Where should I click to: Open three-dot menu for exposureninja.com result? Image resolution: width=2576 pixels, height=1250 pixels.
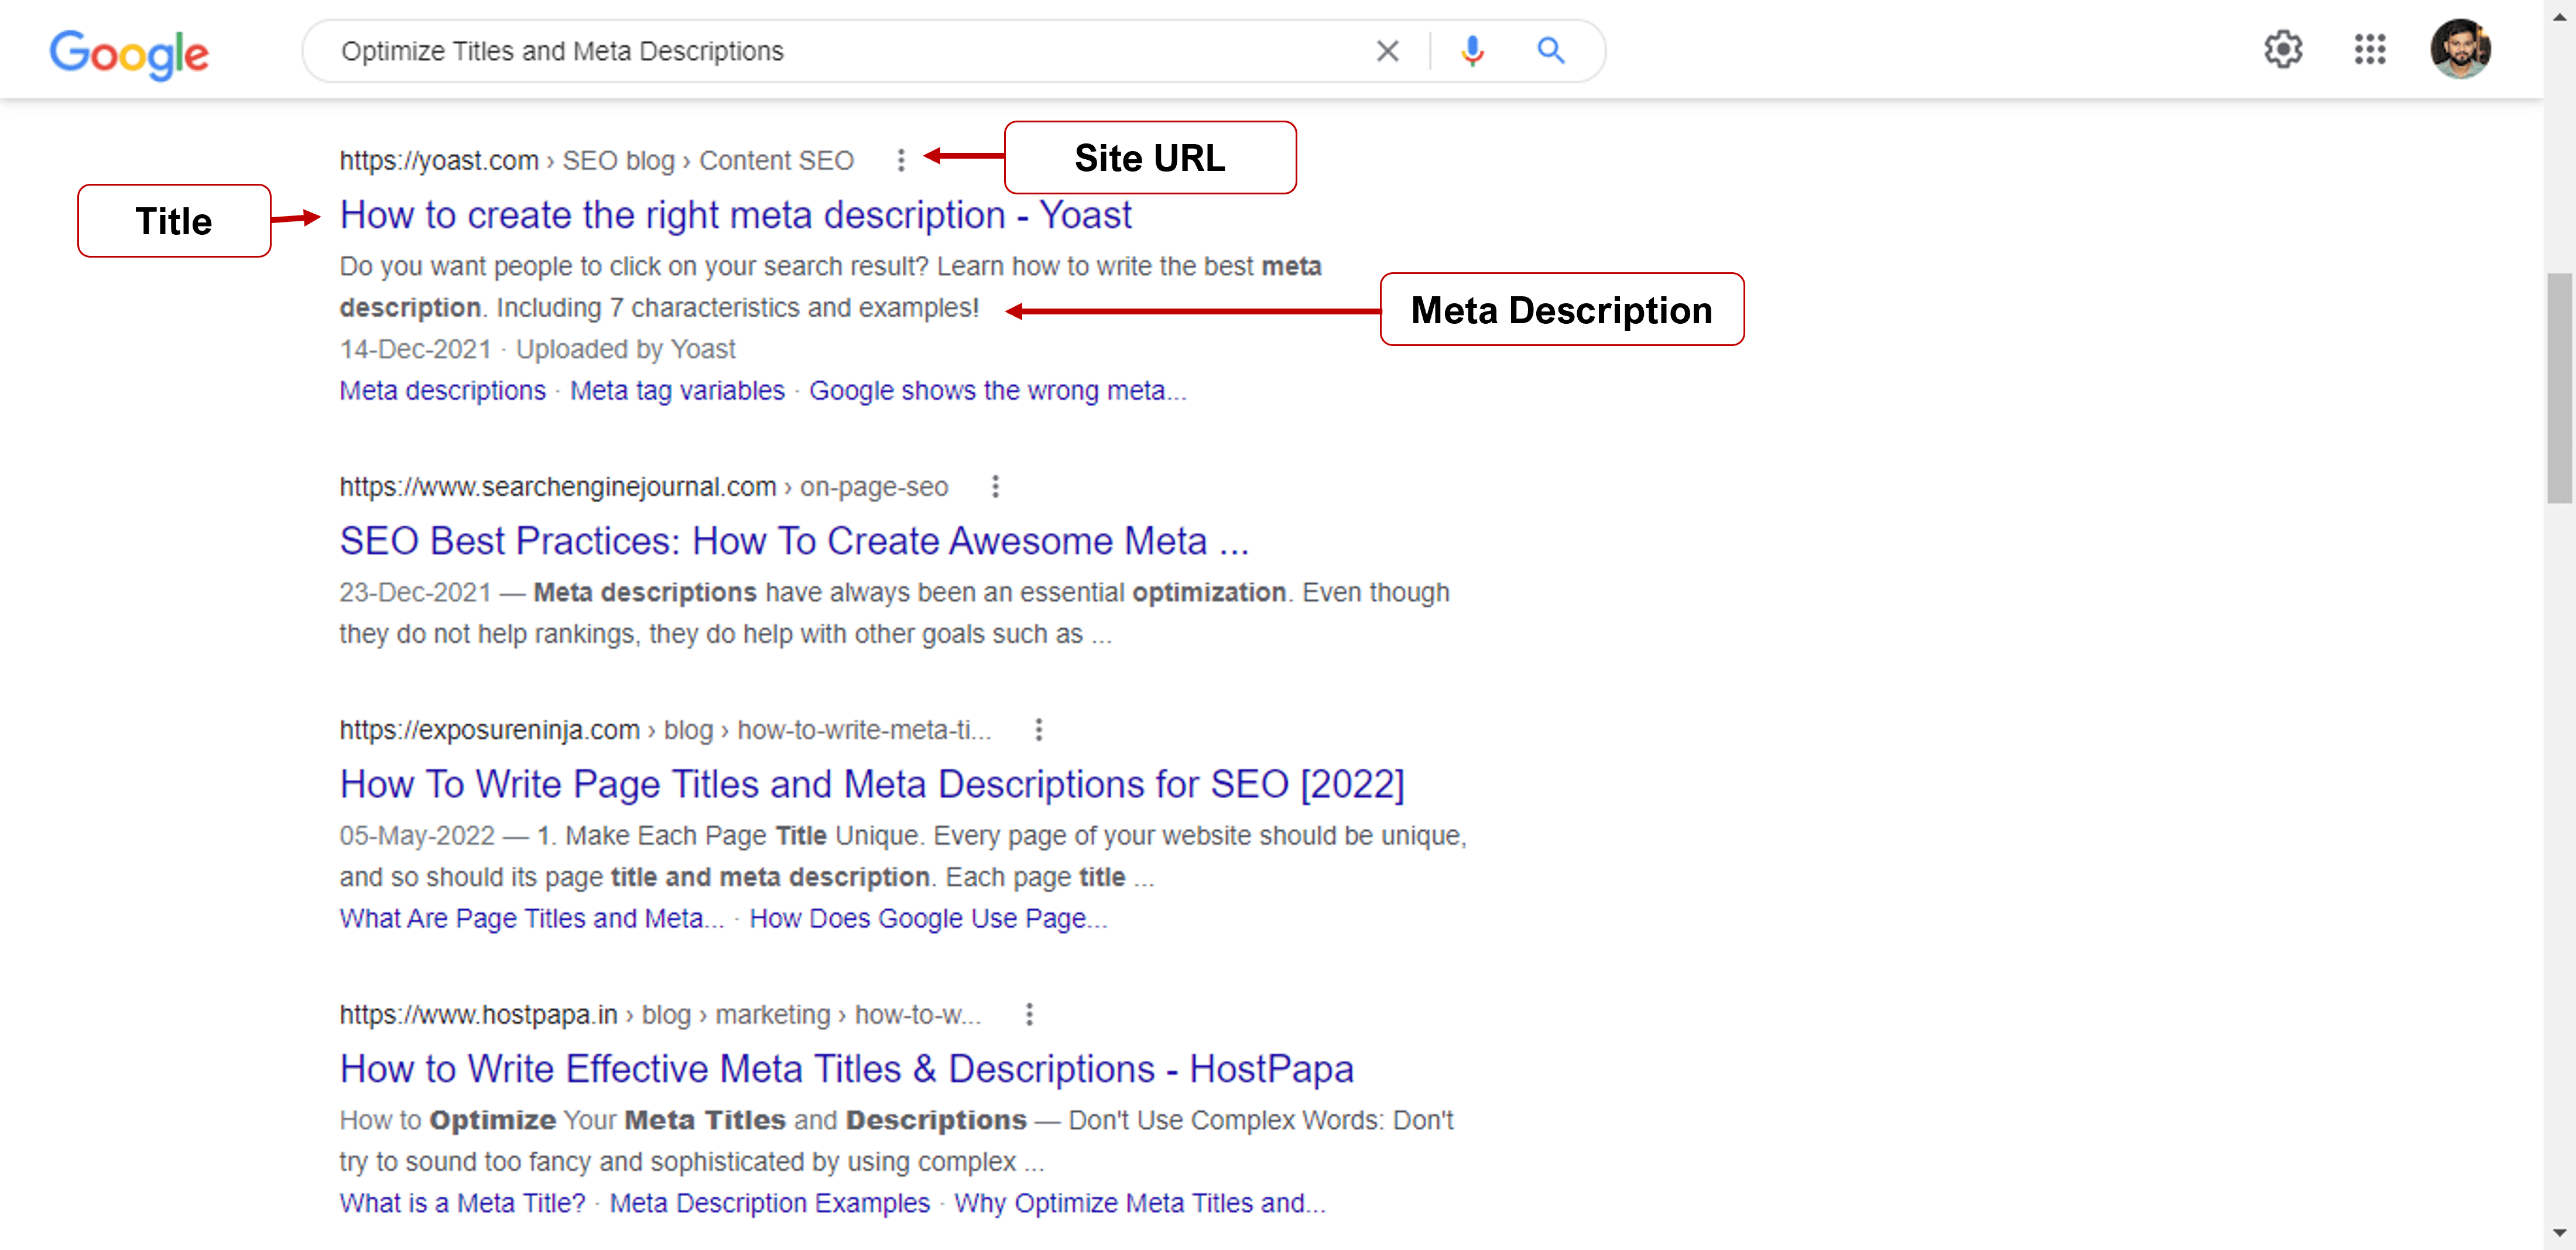(1039, 730)
